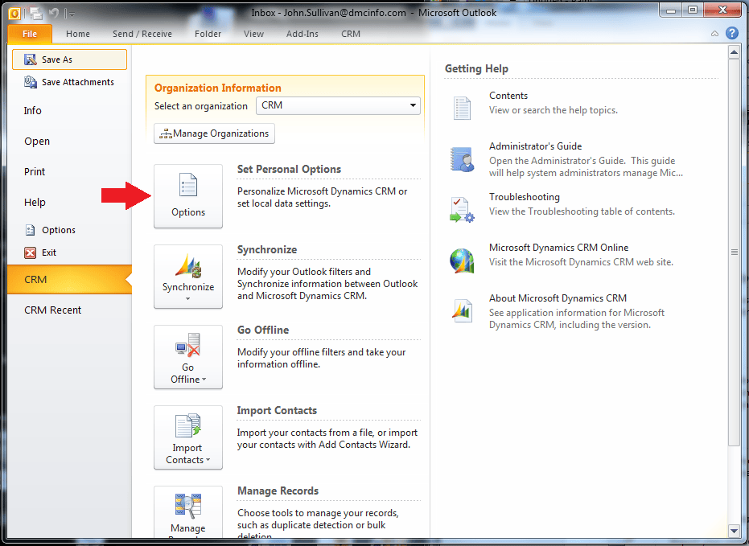Click the About Microsoft Dynamics CRM icon
The height and width of the screenshot is (546, 749).
coord(462,310)
